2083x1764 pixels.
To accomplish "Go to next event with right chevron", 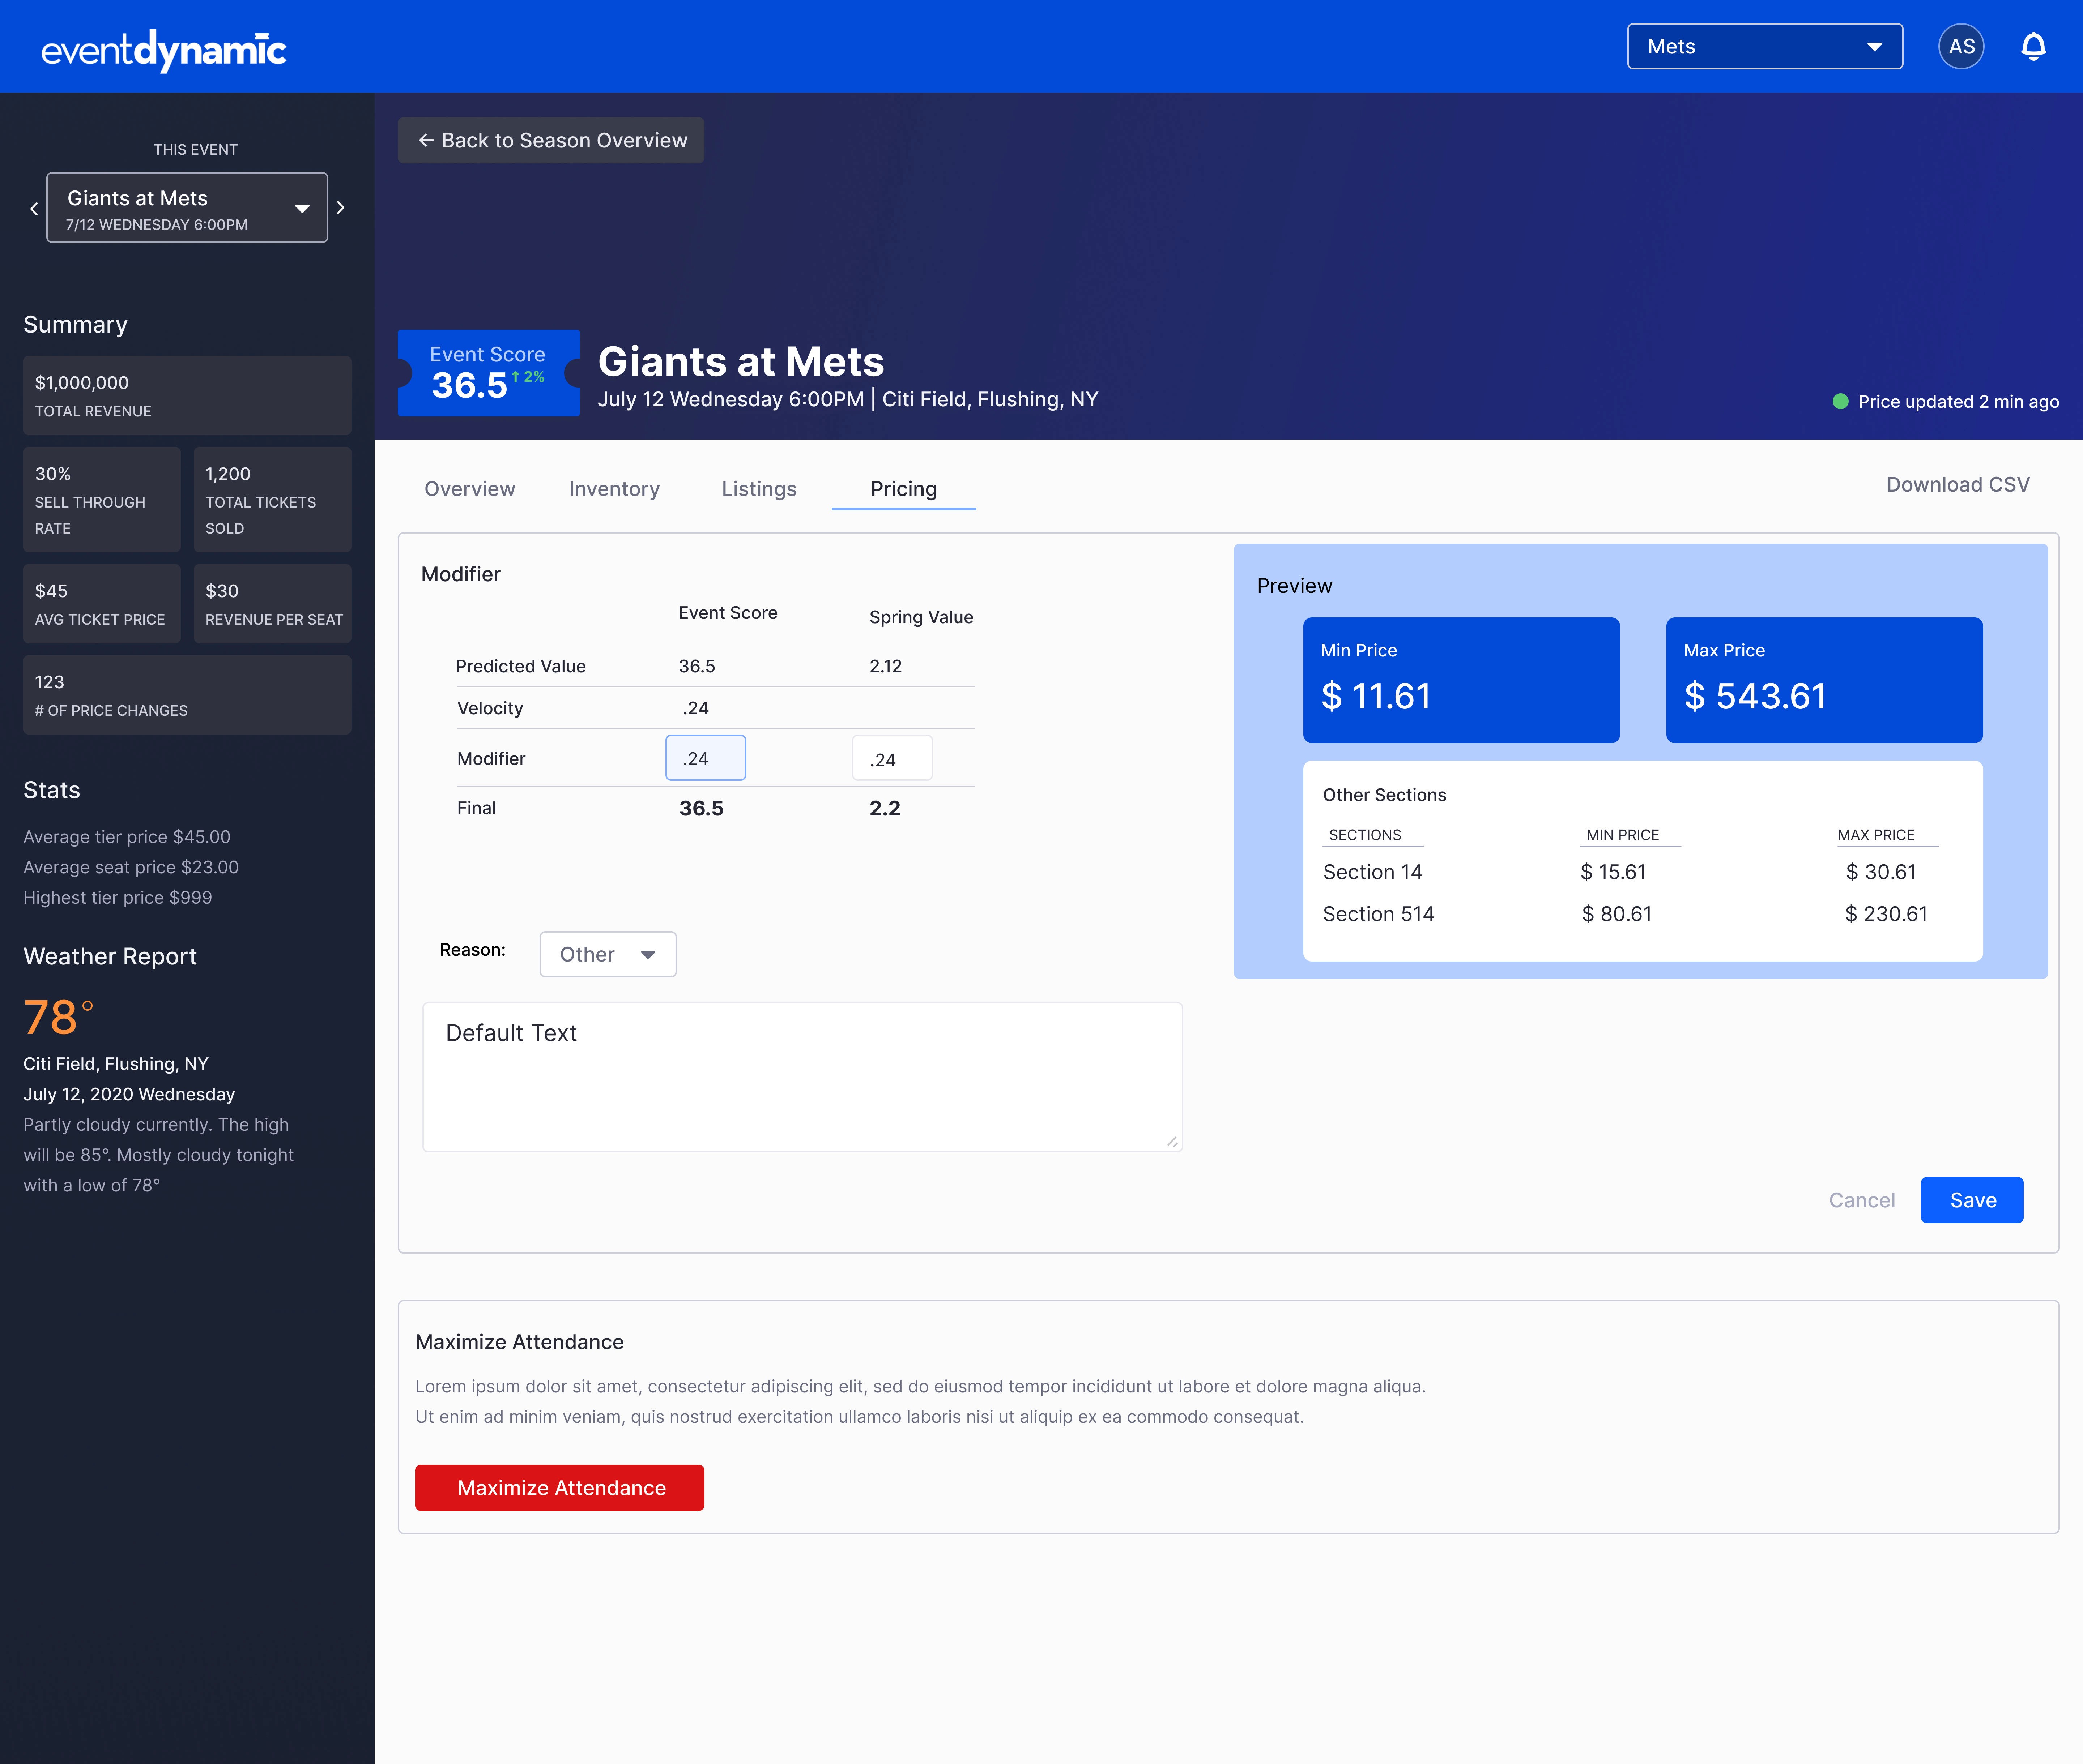I will (x=340, y=208).
